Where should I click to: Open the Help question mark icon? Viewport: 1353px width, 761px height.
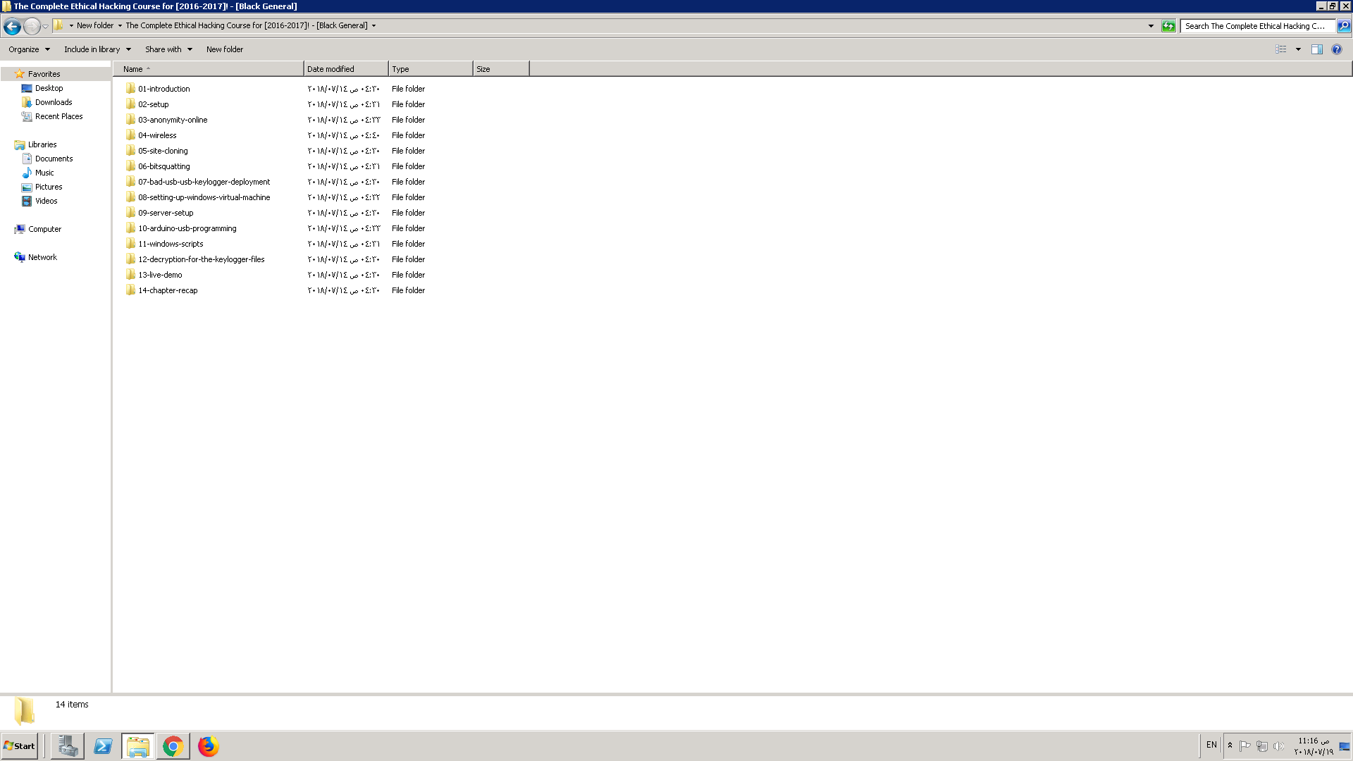point(1337,49)
